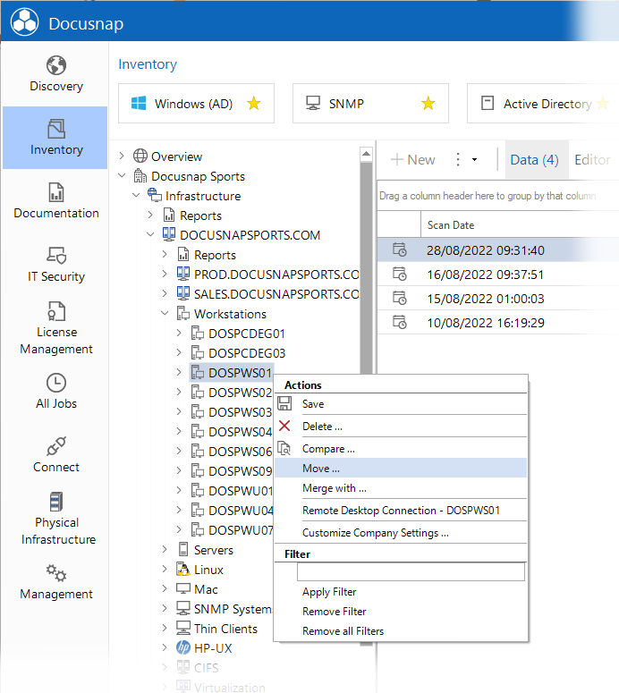Expand the Servers tree node

(165, 549)
